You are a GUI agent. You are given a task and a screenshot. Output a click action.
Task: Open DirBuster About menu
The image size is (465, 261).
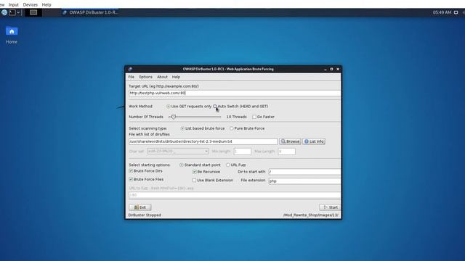coord(162,77)
